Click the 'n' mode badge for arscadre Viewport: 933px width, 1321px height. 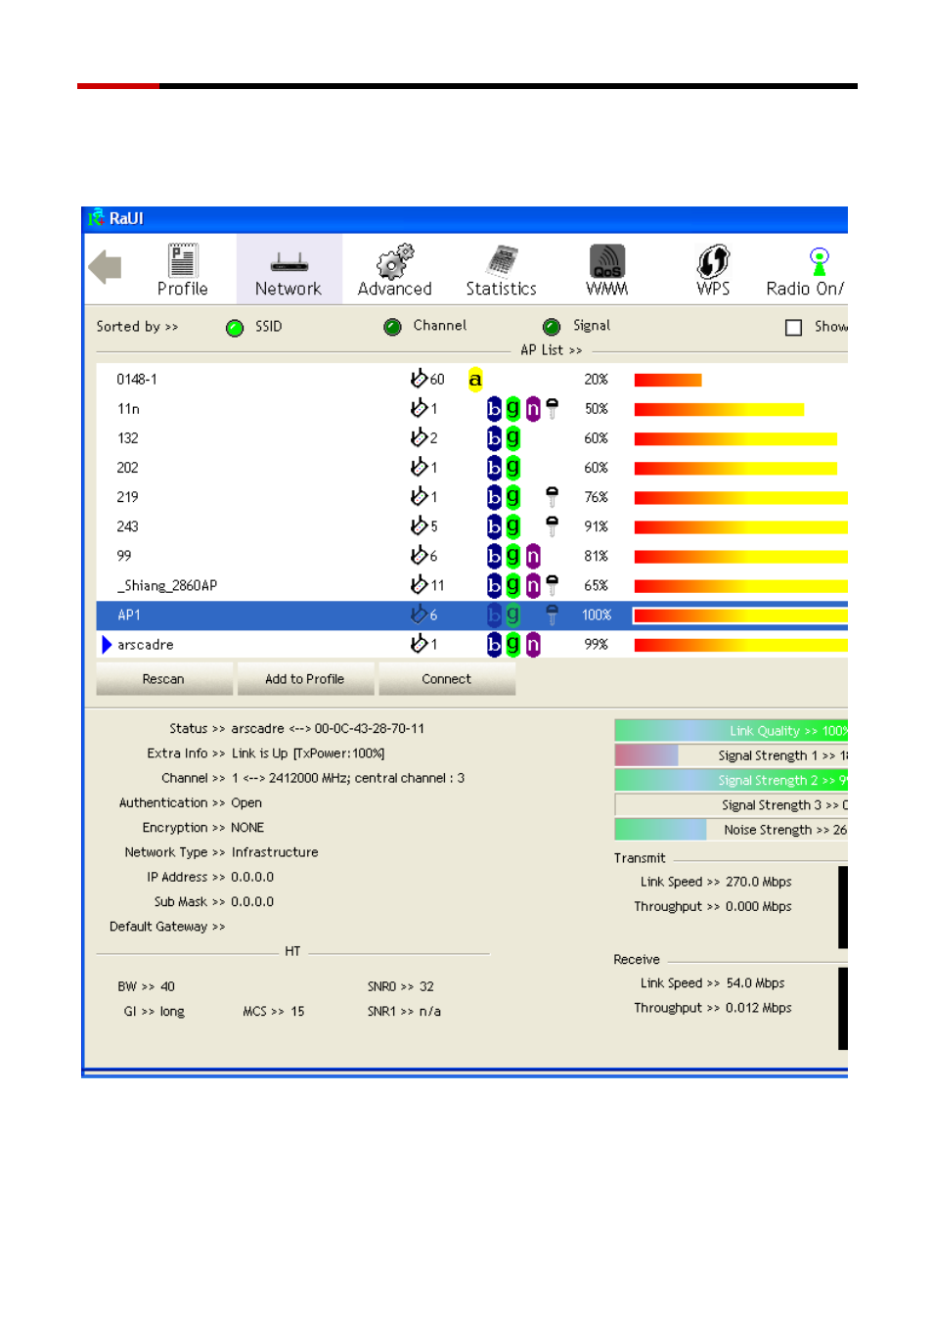pyautogui.click(x=533, y=644)
